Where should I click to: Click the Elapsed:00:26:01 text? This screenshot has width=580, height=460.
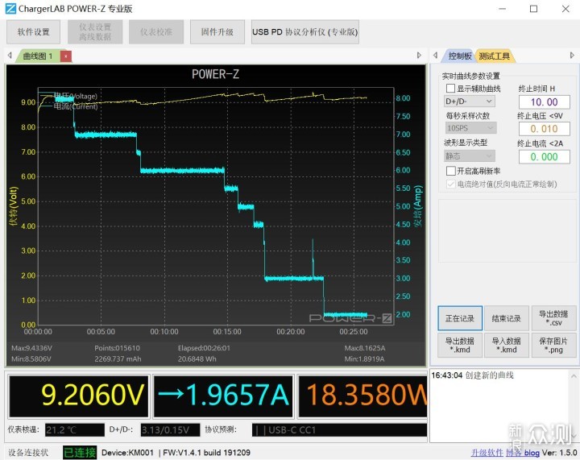[204, 348]
